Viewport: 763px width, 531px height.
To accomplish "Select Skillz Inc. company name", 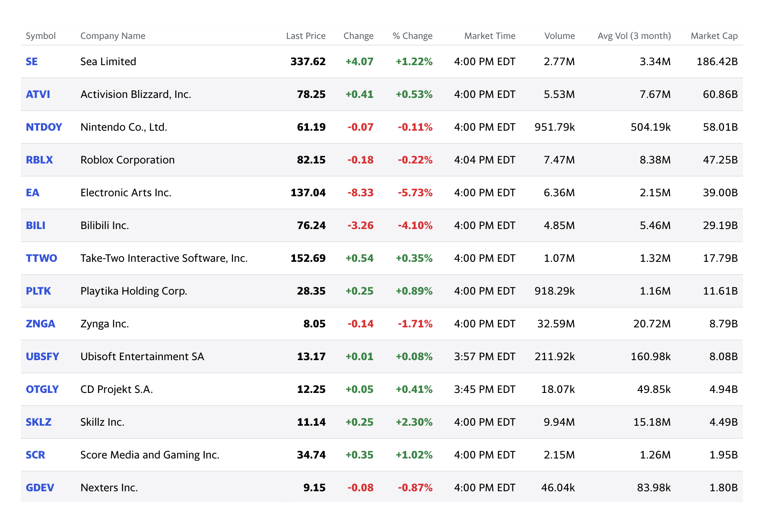I will point(102,422).
